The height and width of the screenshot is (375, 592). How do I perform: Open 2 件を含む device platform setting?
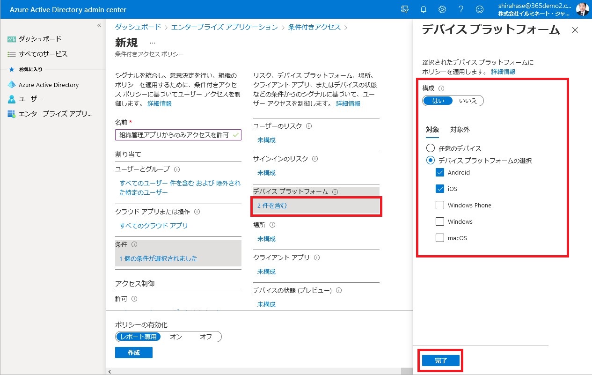pyautogui.click(x=272, y=206)
